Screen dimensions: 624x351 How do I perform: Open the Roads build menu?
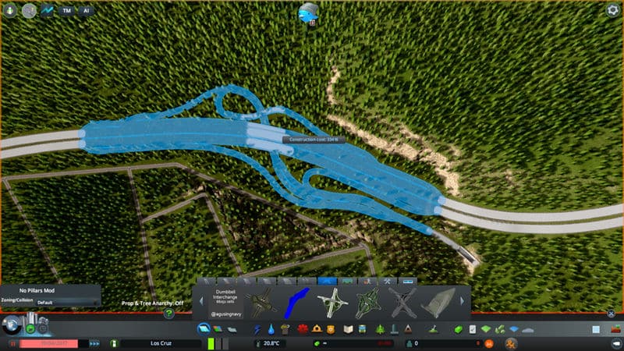[207, 328]
